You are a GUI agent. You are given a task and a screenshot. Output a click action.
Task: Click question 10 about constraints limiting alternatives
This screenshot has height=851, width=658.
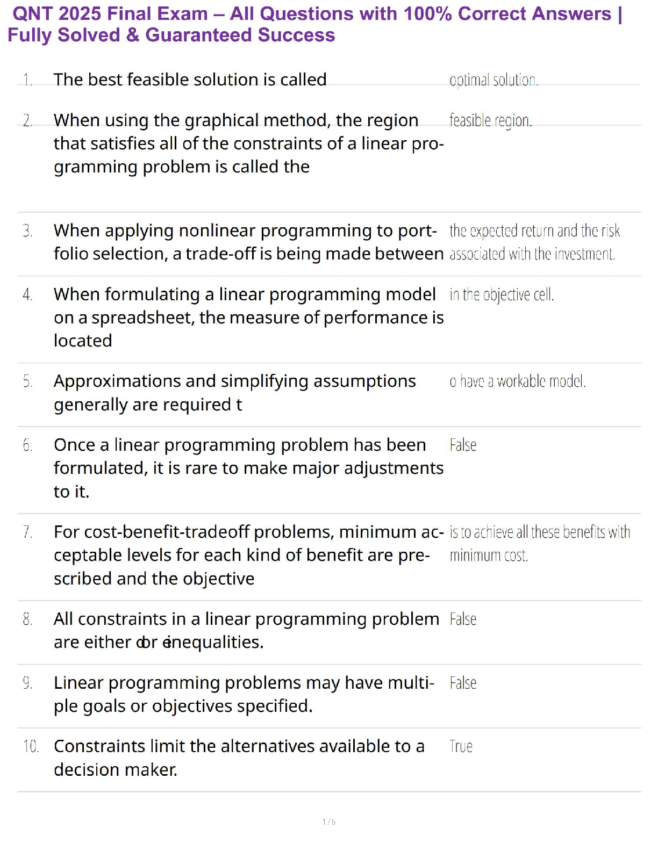pos(239,758)
